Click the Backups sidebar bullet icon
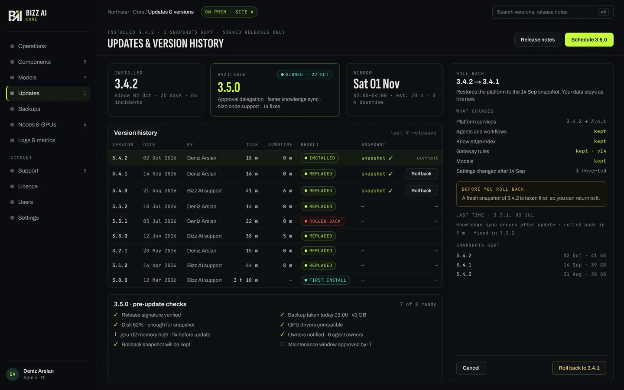 pos(12,109)
